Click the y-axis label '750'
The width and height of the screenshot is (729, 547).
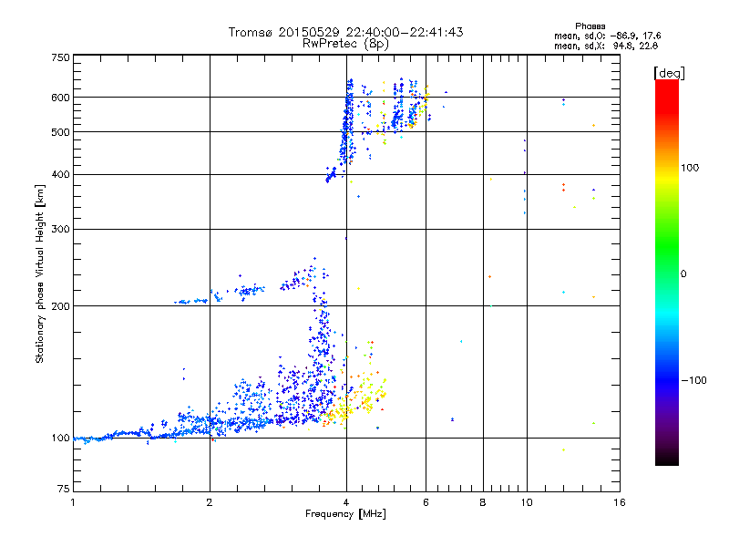pos(60,57)
